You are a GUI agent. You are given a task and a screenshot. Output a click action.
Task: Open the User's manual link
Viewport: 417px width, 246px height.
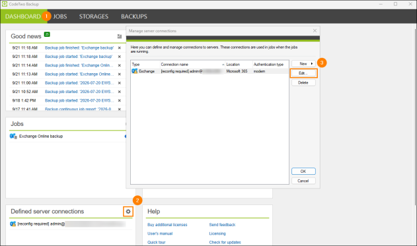pyautogui.click(x=160, y=233)
